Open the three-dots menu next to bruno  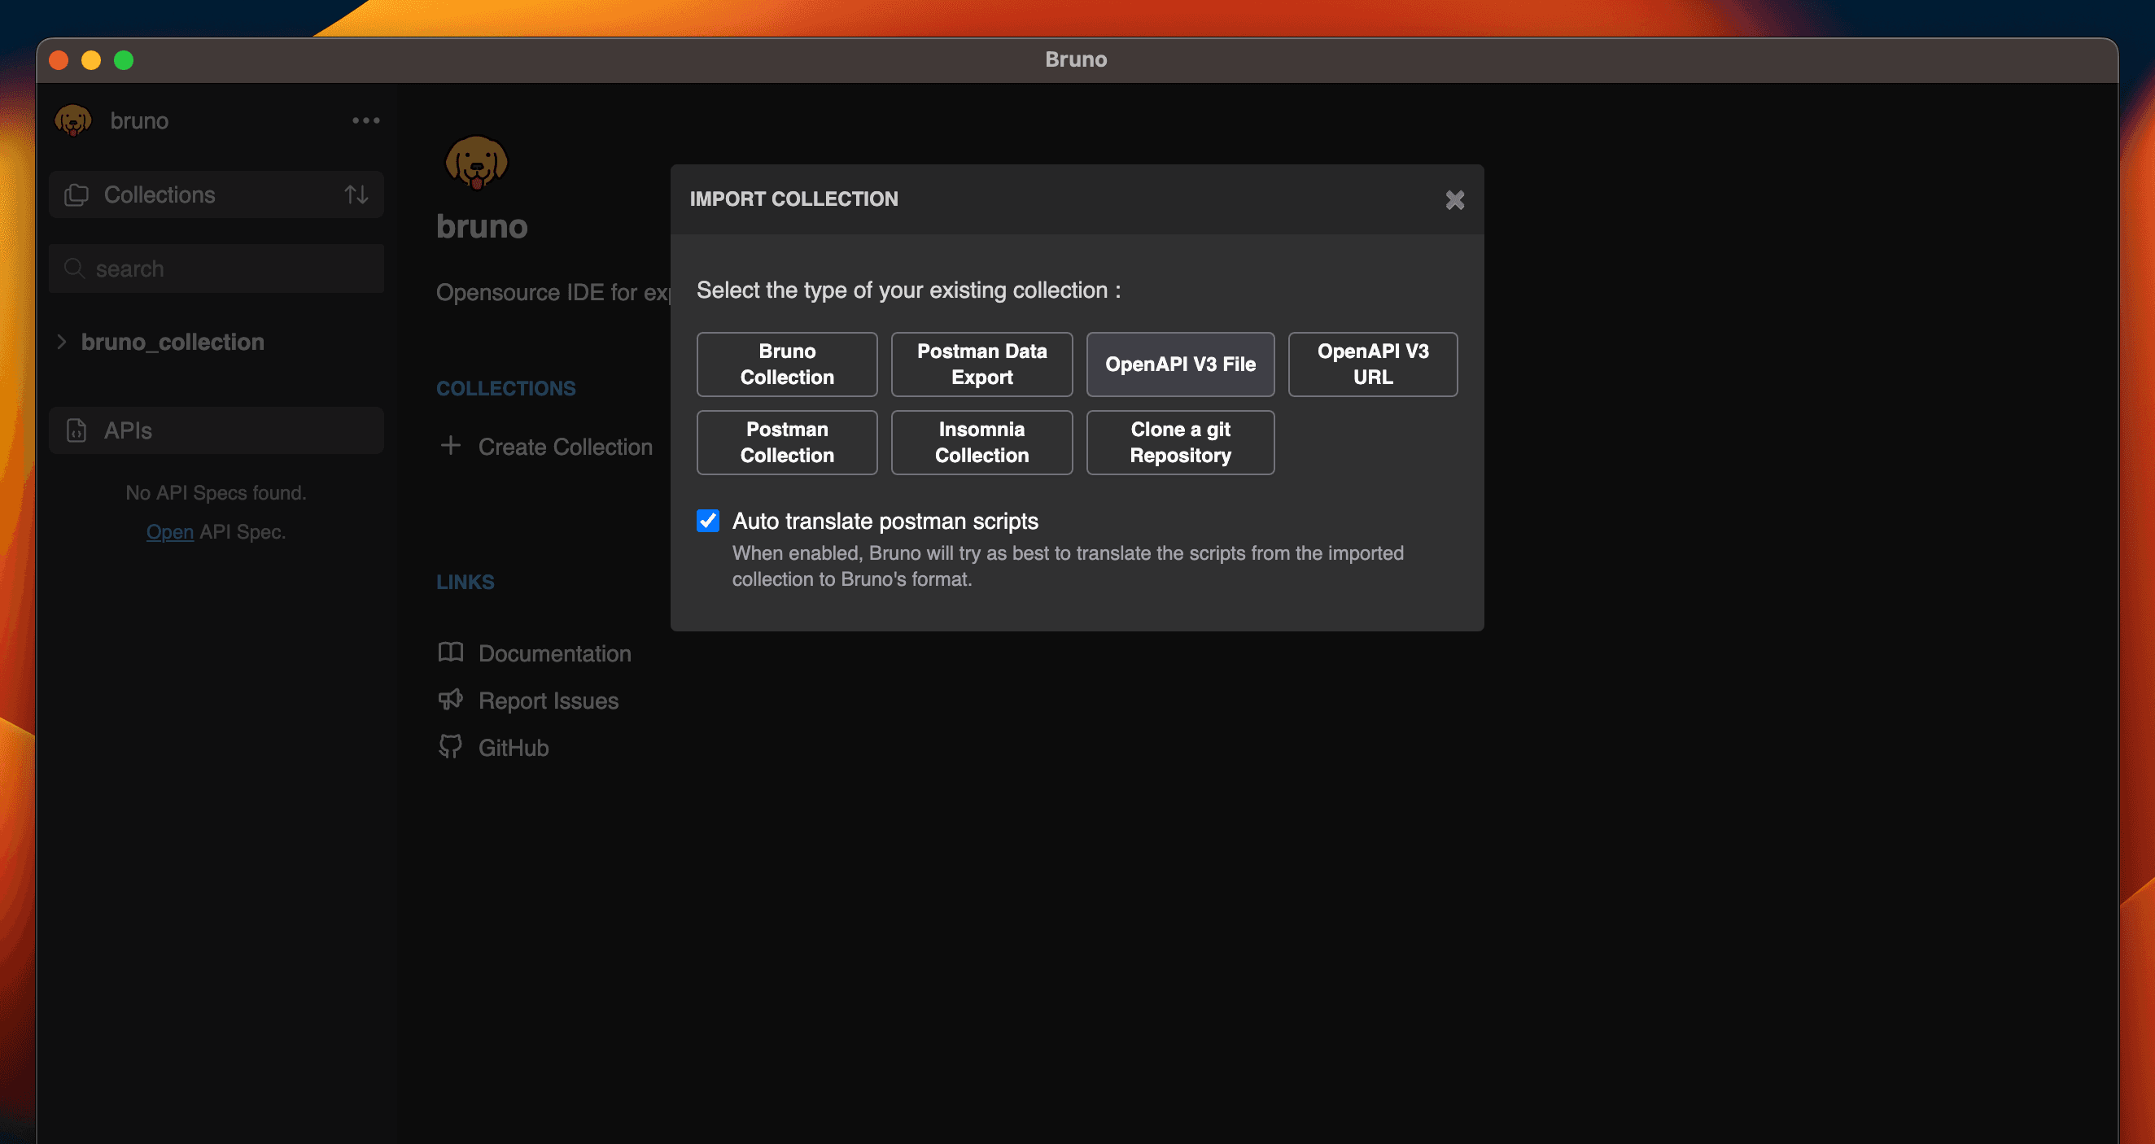click(365, 120)
